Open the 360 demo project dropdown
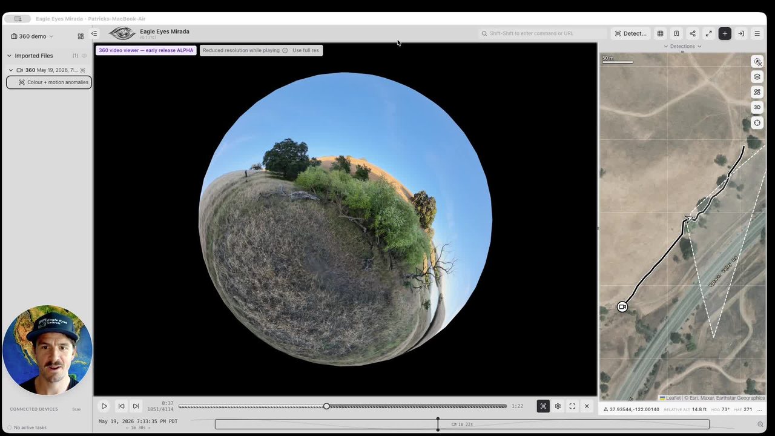The height and width of the screenshot is (436, 775). 32,36
